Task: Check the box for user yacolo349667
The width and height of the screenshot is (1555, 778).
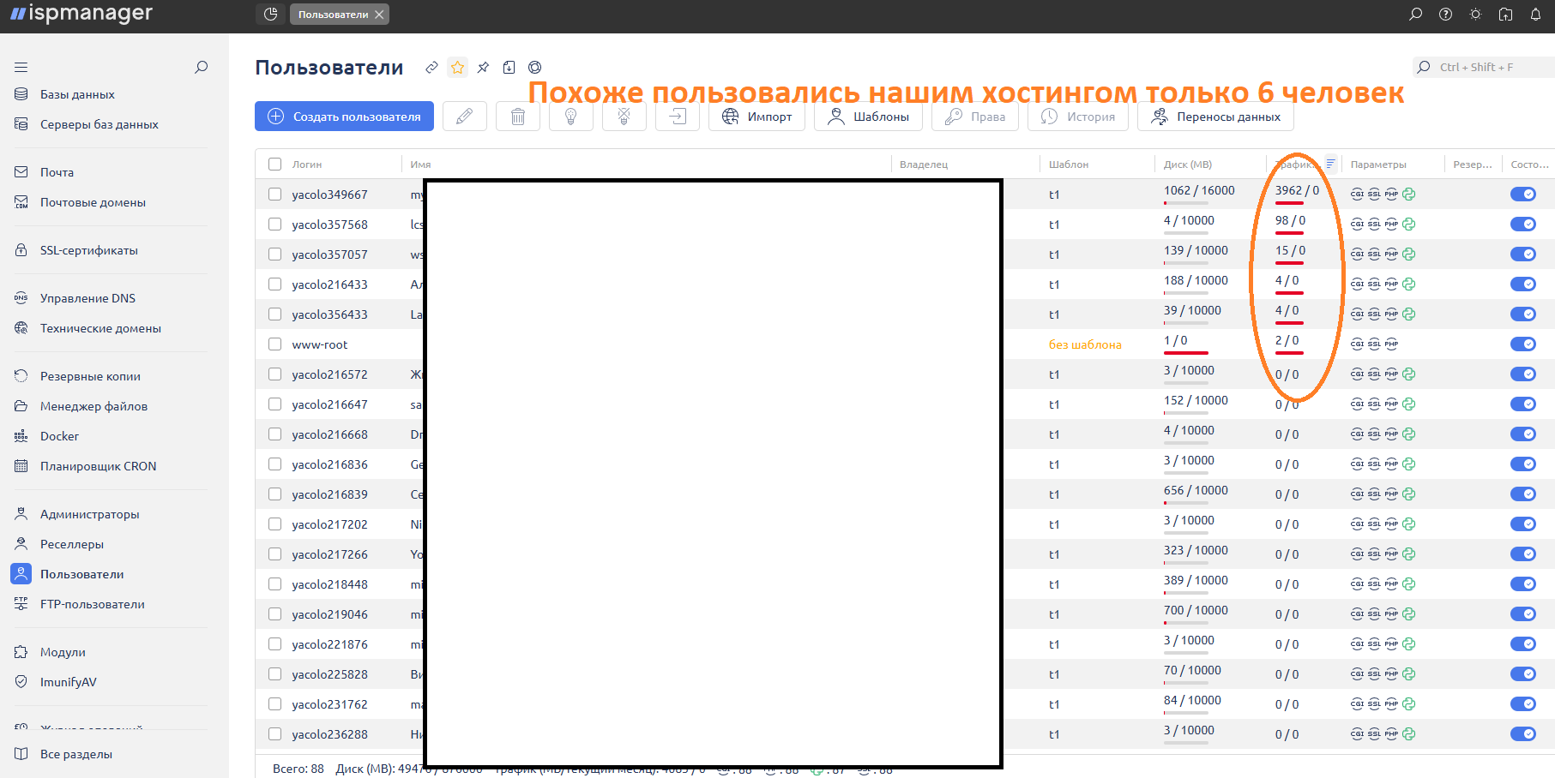Action: click(274, 194)
